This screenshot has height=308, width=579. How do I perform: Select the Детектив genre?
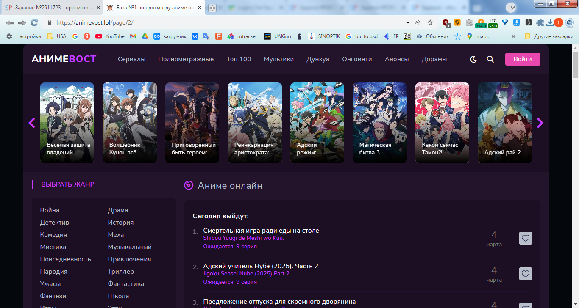tap(55, 223)
